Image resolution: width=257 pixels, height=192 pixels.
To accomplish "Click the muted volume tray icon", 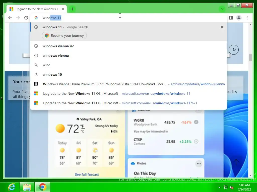I will tap(232, 187).
